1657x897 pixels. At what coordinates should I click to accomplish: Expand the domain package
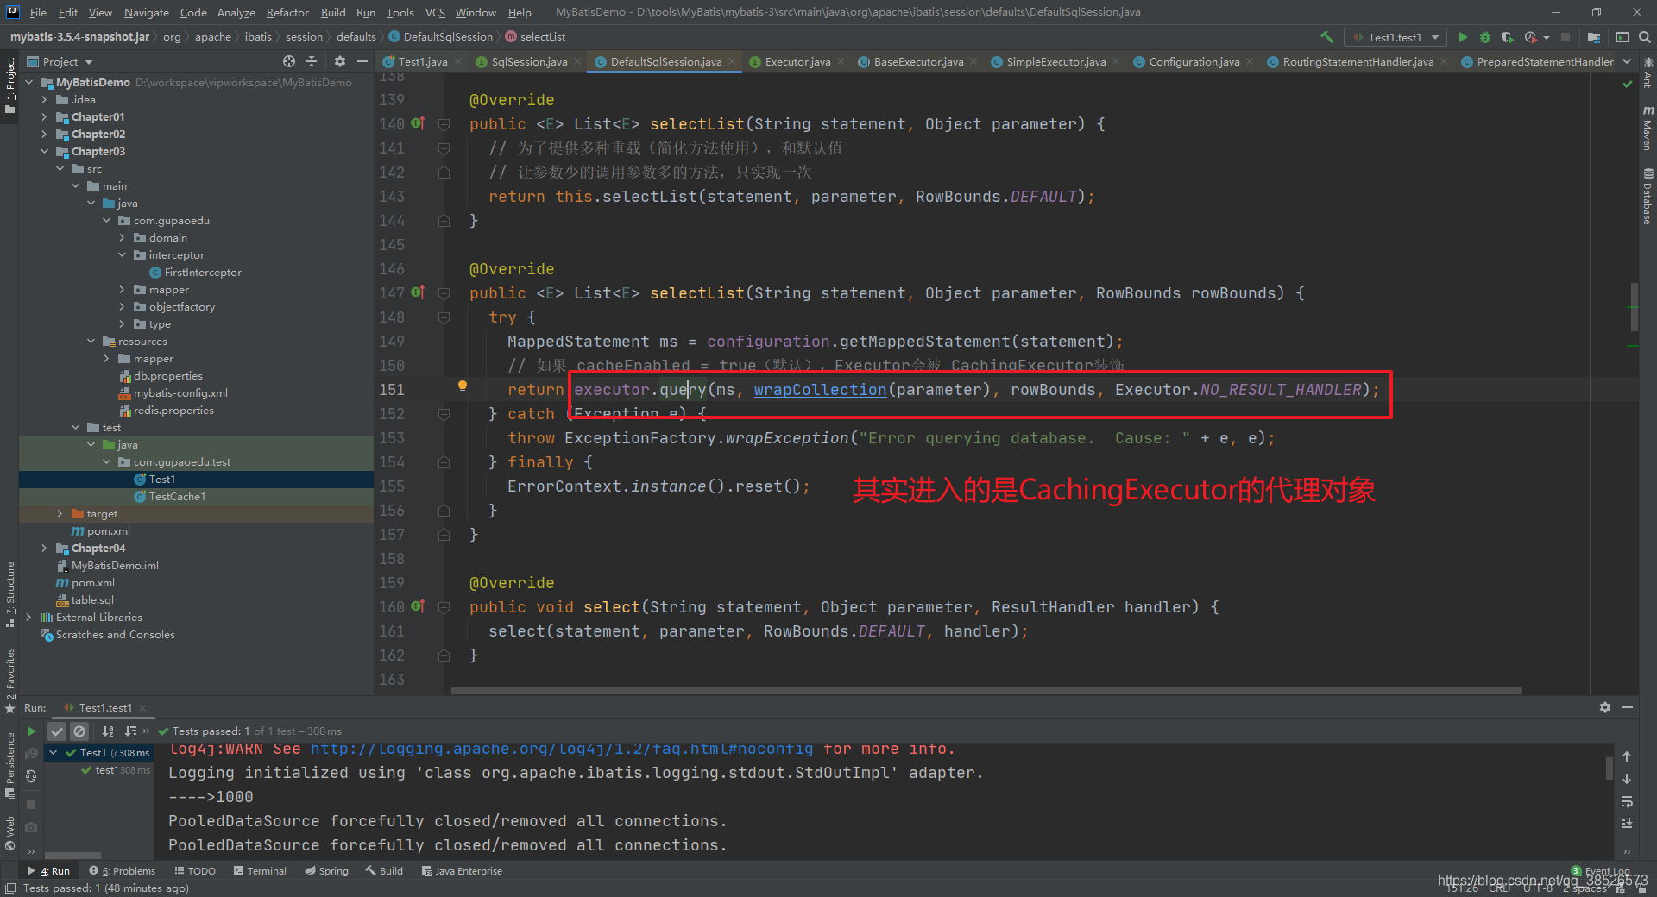122,238
